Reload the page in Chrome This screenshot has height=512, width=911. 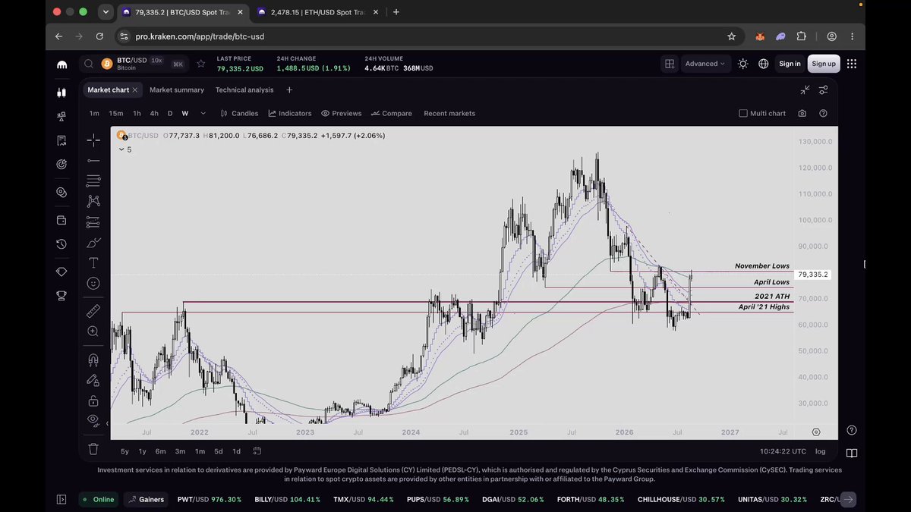click(x=99, y=36)
